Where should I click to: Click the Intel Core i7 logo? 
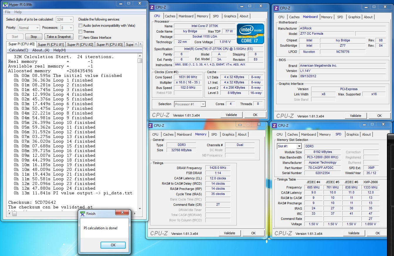tap(250, 33)
